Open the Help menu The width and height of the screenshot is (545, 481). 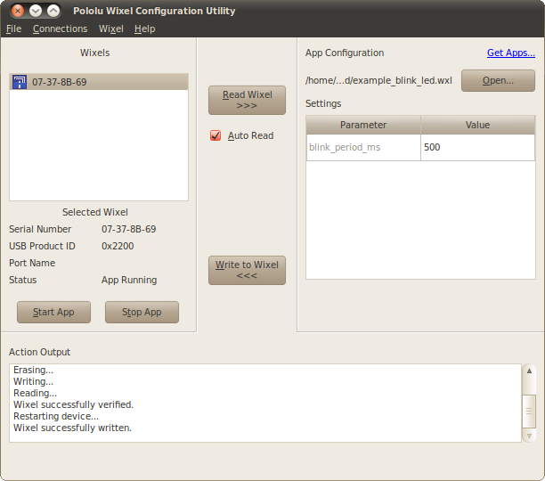pos(144,29)
